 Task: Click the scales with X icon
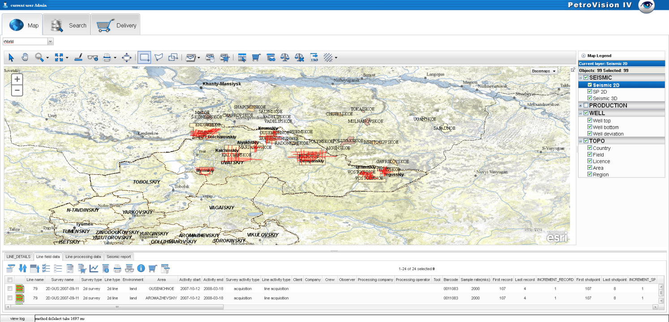tap(300, 58)
